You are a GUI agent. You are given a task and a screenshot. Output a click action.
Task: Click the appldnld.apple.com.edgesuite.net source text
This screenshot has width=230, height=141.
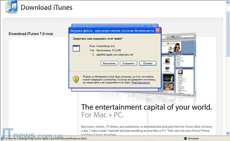115,55
